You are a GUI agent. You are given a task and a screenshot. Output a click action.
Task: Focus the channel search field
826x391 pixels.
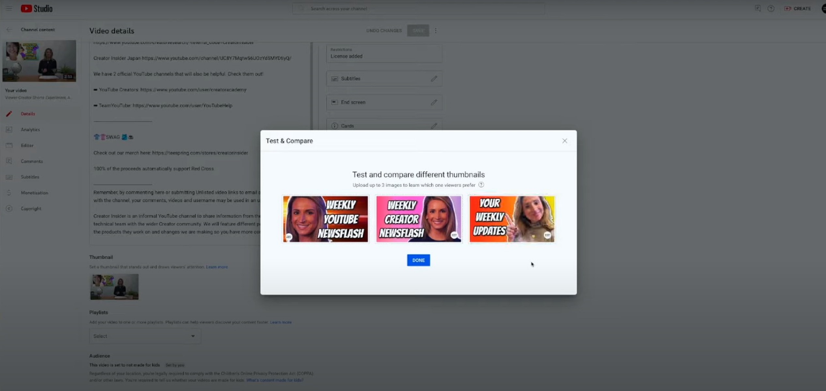tap(418, 8)
